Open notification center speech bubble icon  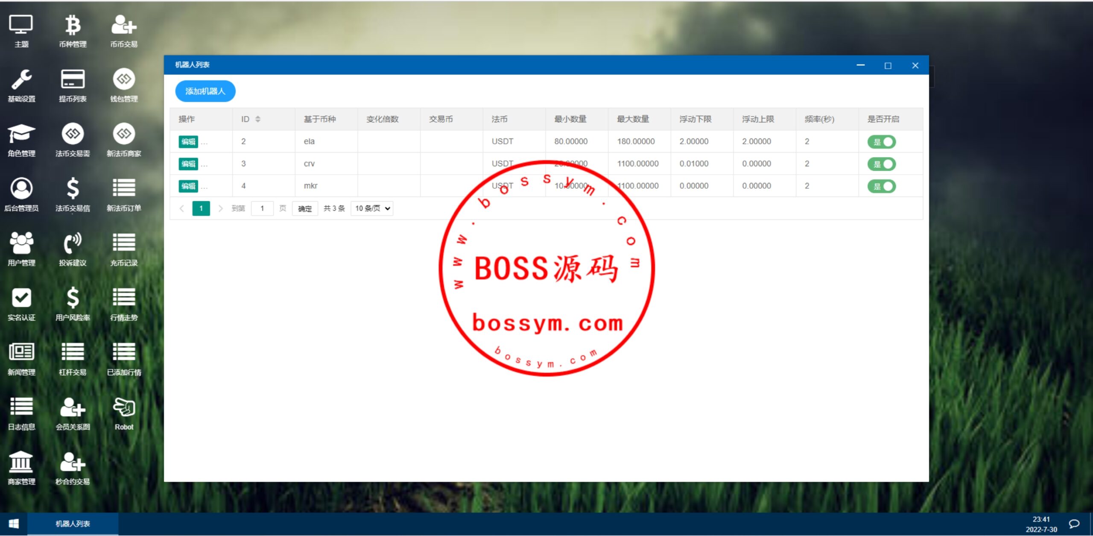[1074, 524]
